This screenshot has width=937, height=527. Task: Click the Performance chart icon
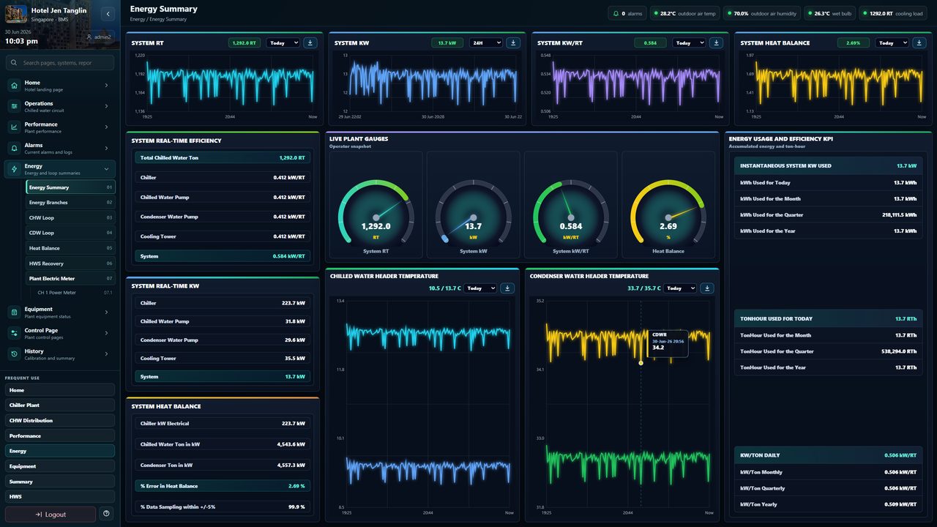click(x=15, y=127)
